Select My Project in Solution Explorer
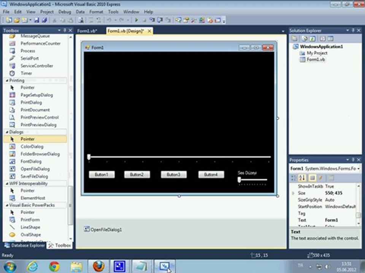365x273 pixels. pos(317,53)
